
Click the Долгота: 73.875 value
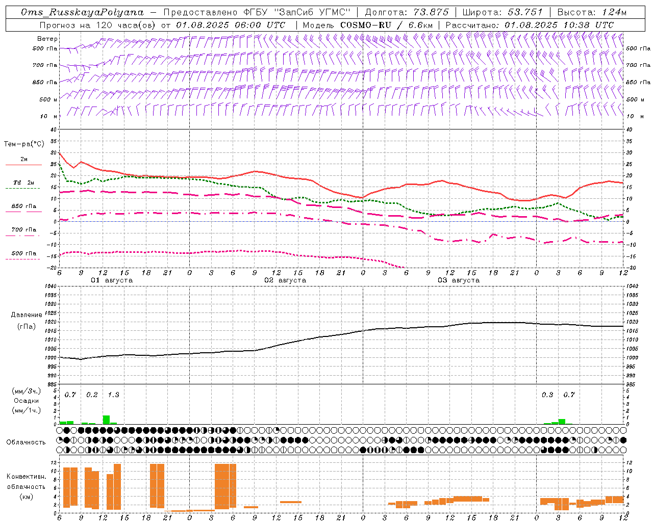click(407, 12)
